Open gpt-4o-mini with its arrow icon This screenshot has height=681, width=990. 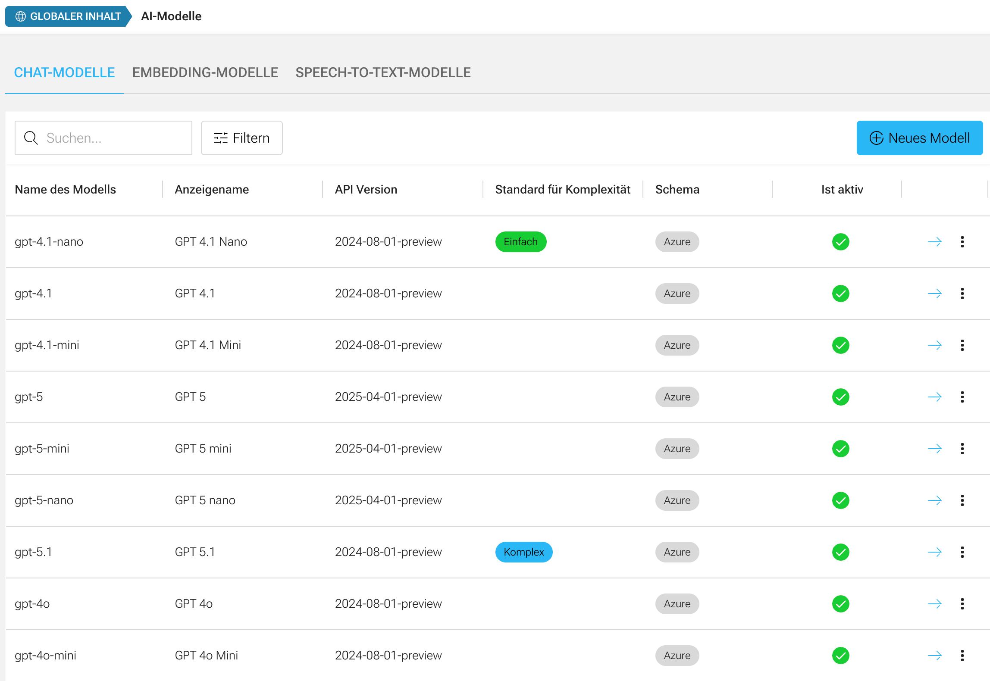(x=934, y=656)
